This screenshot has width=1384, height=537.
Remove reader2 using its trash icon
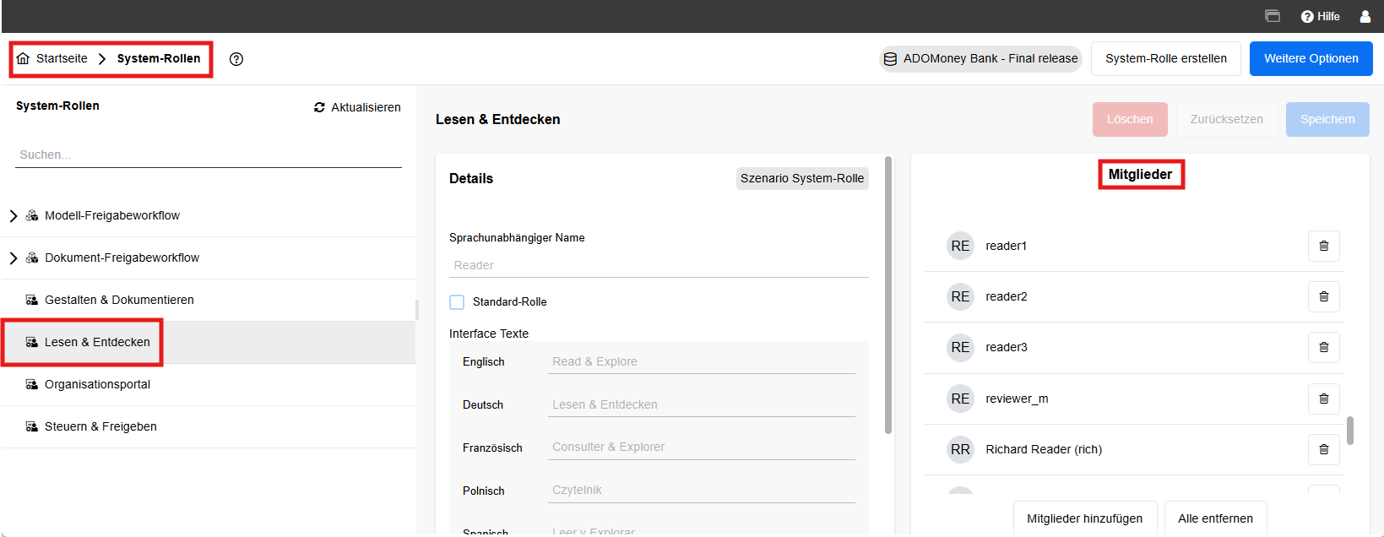(x=1323, y=296)
